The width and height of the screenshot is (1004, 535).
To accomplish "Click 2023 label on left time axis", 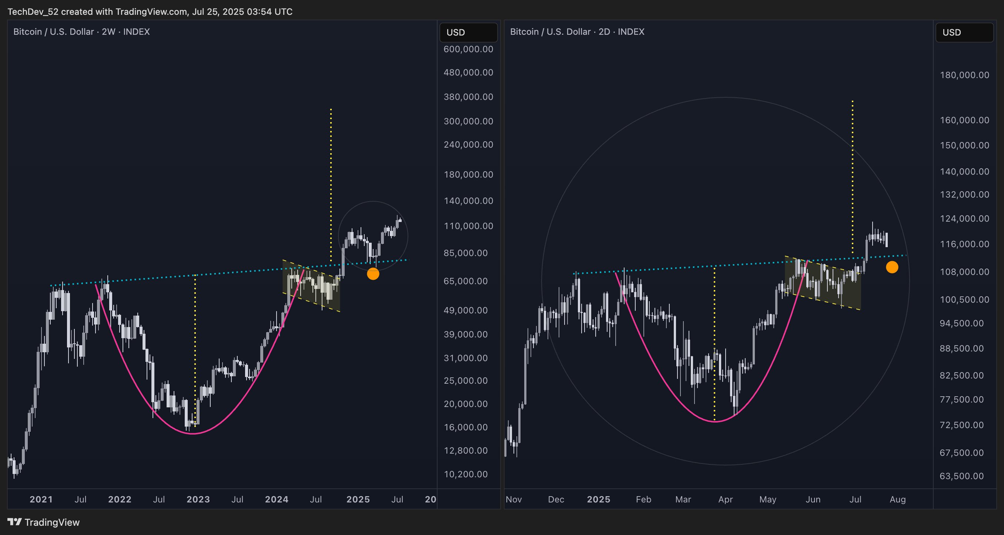I will coord(198,499).
